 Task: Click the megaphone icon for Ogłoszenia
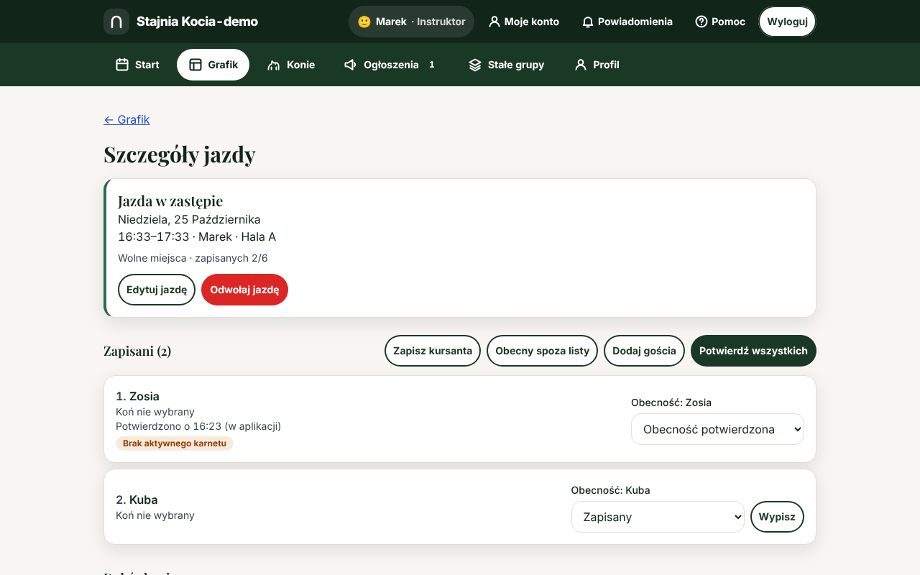click(351, 65)
